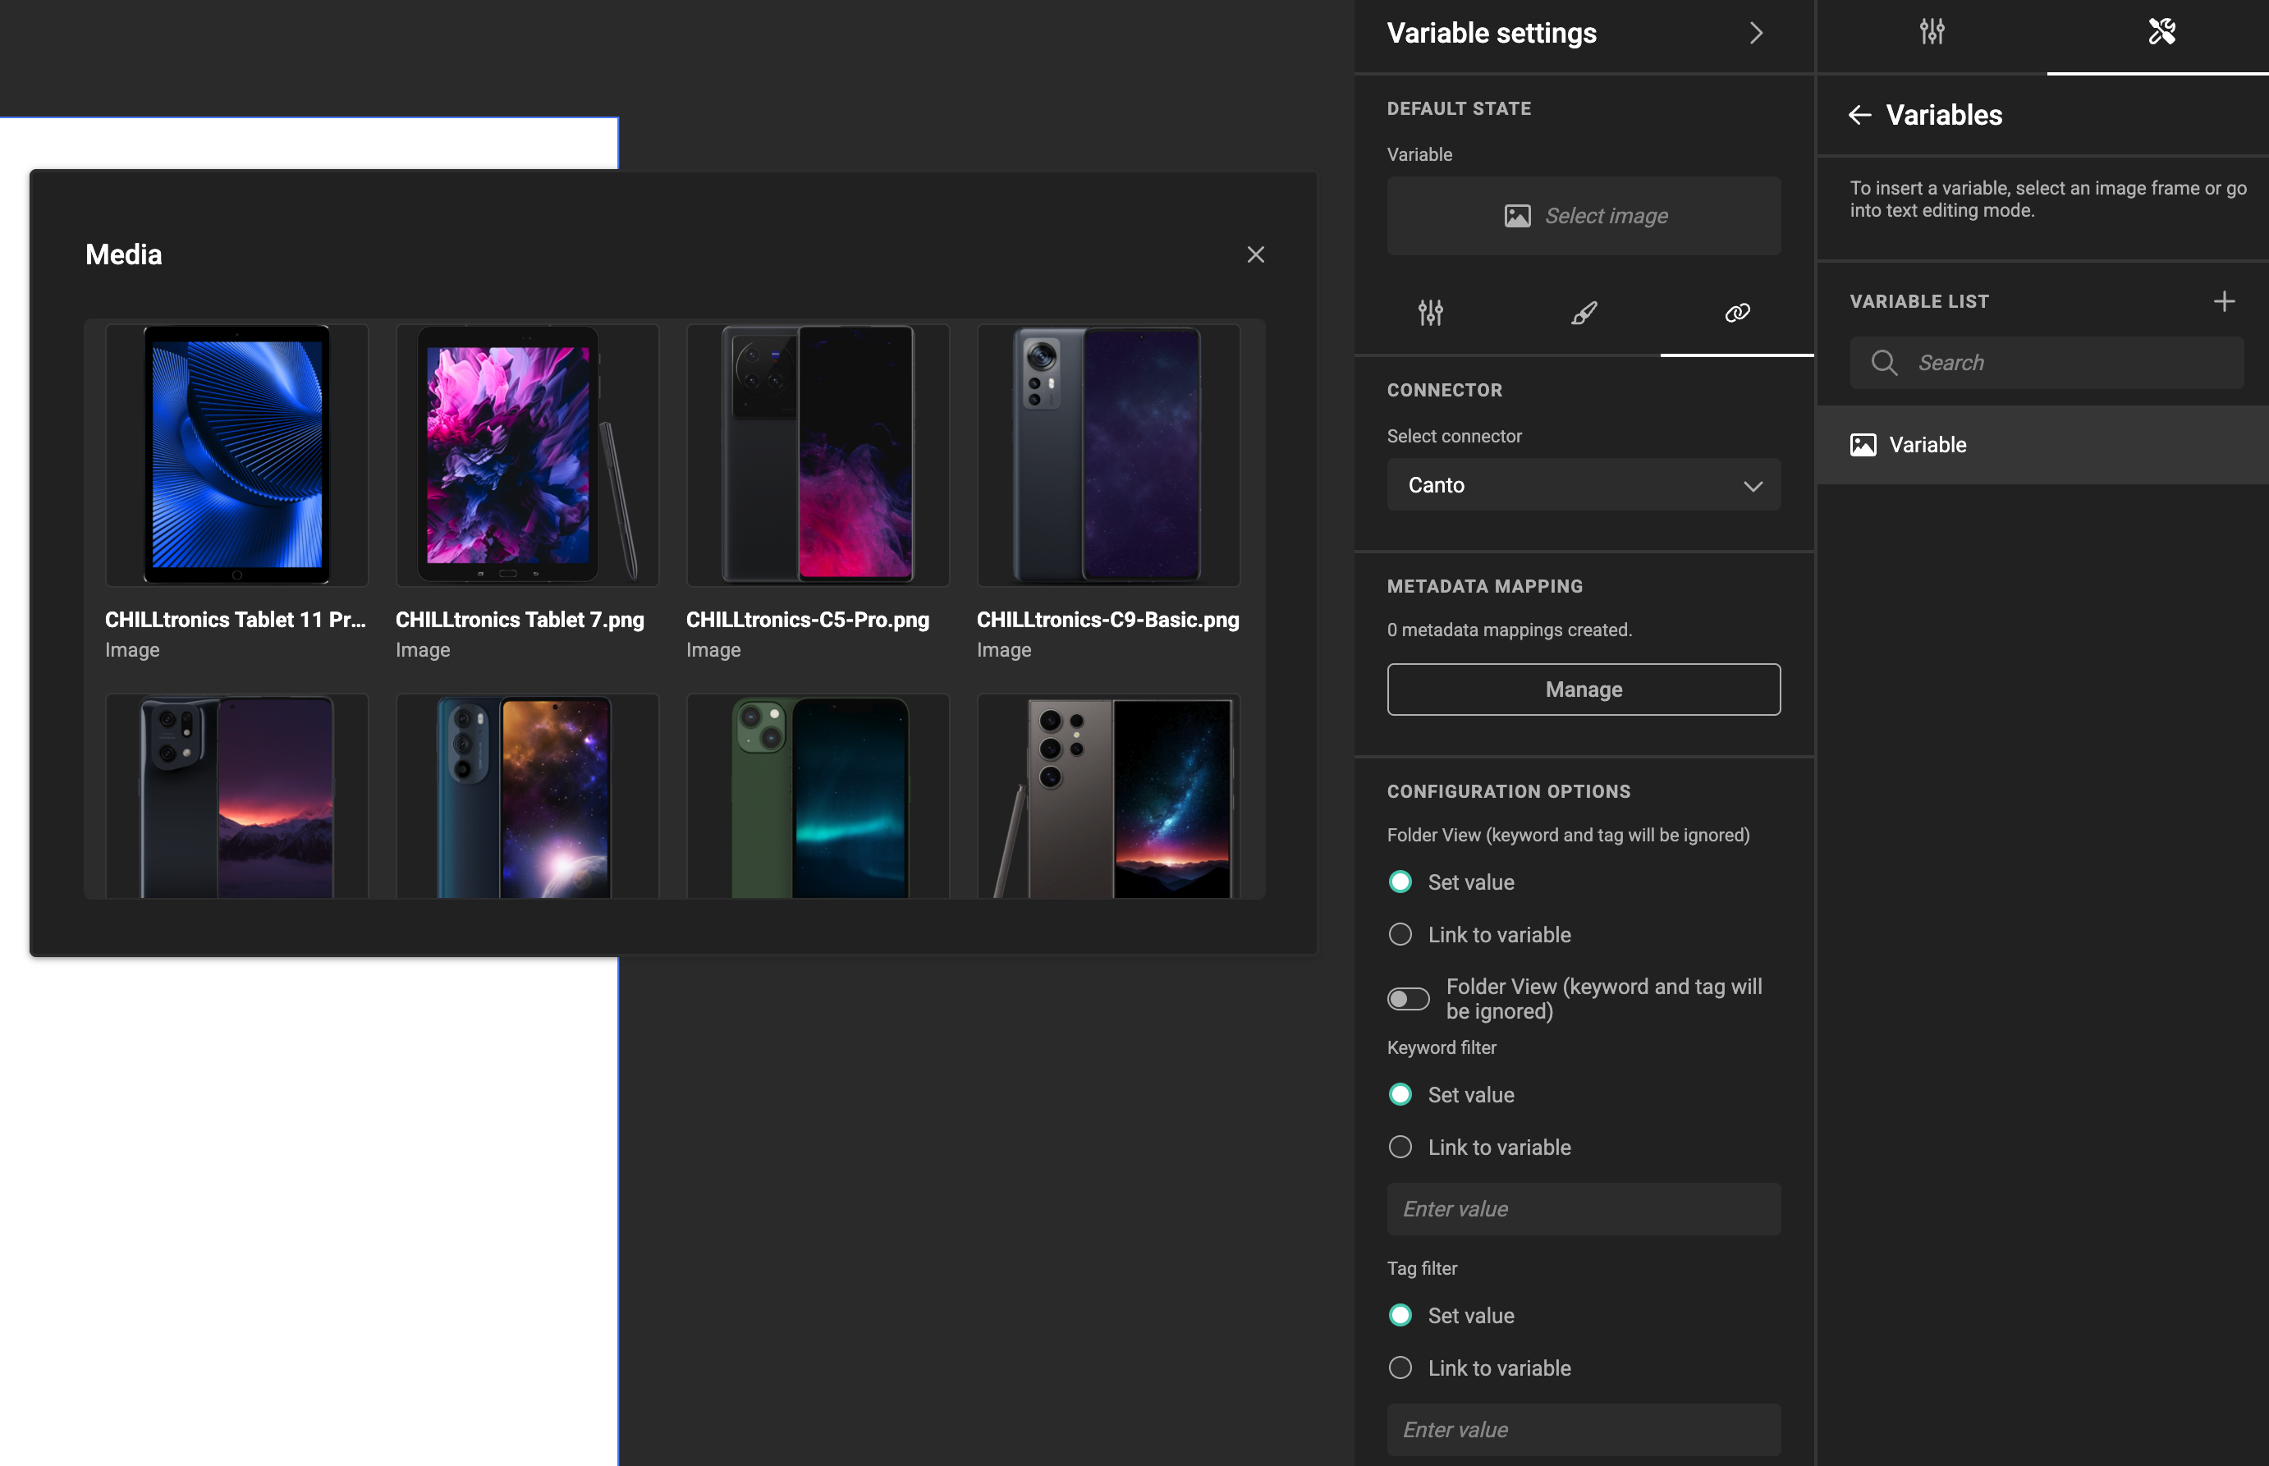The image size is (2269, 1466).
Task: Click the Variable settings header title
Action: coord(1492,34)
